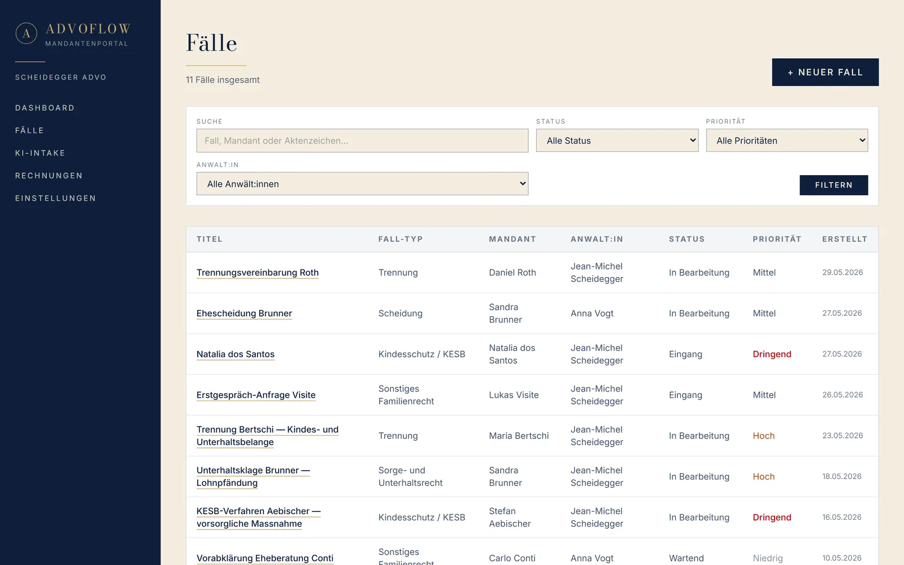Open the Natalia dos Santos case link
Screen dimensions: 904x565
click(236, 354)
